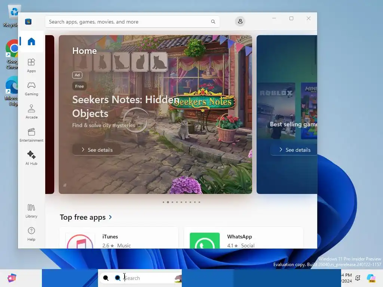
Task: Open the taskbar widgets icon
Action: pos(12,278)
